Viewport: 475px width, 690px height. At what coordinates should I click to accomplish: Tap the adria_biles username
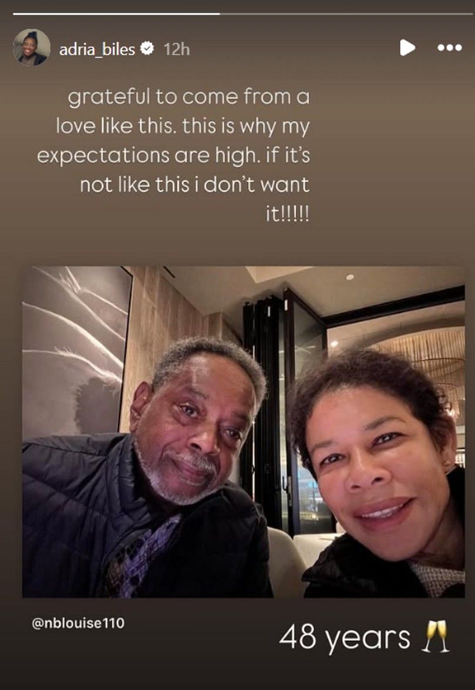97,49
